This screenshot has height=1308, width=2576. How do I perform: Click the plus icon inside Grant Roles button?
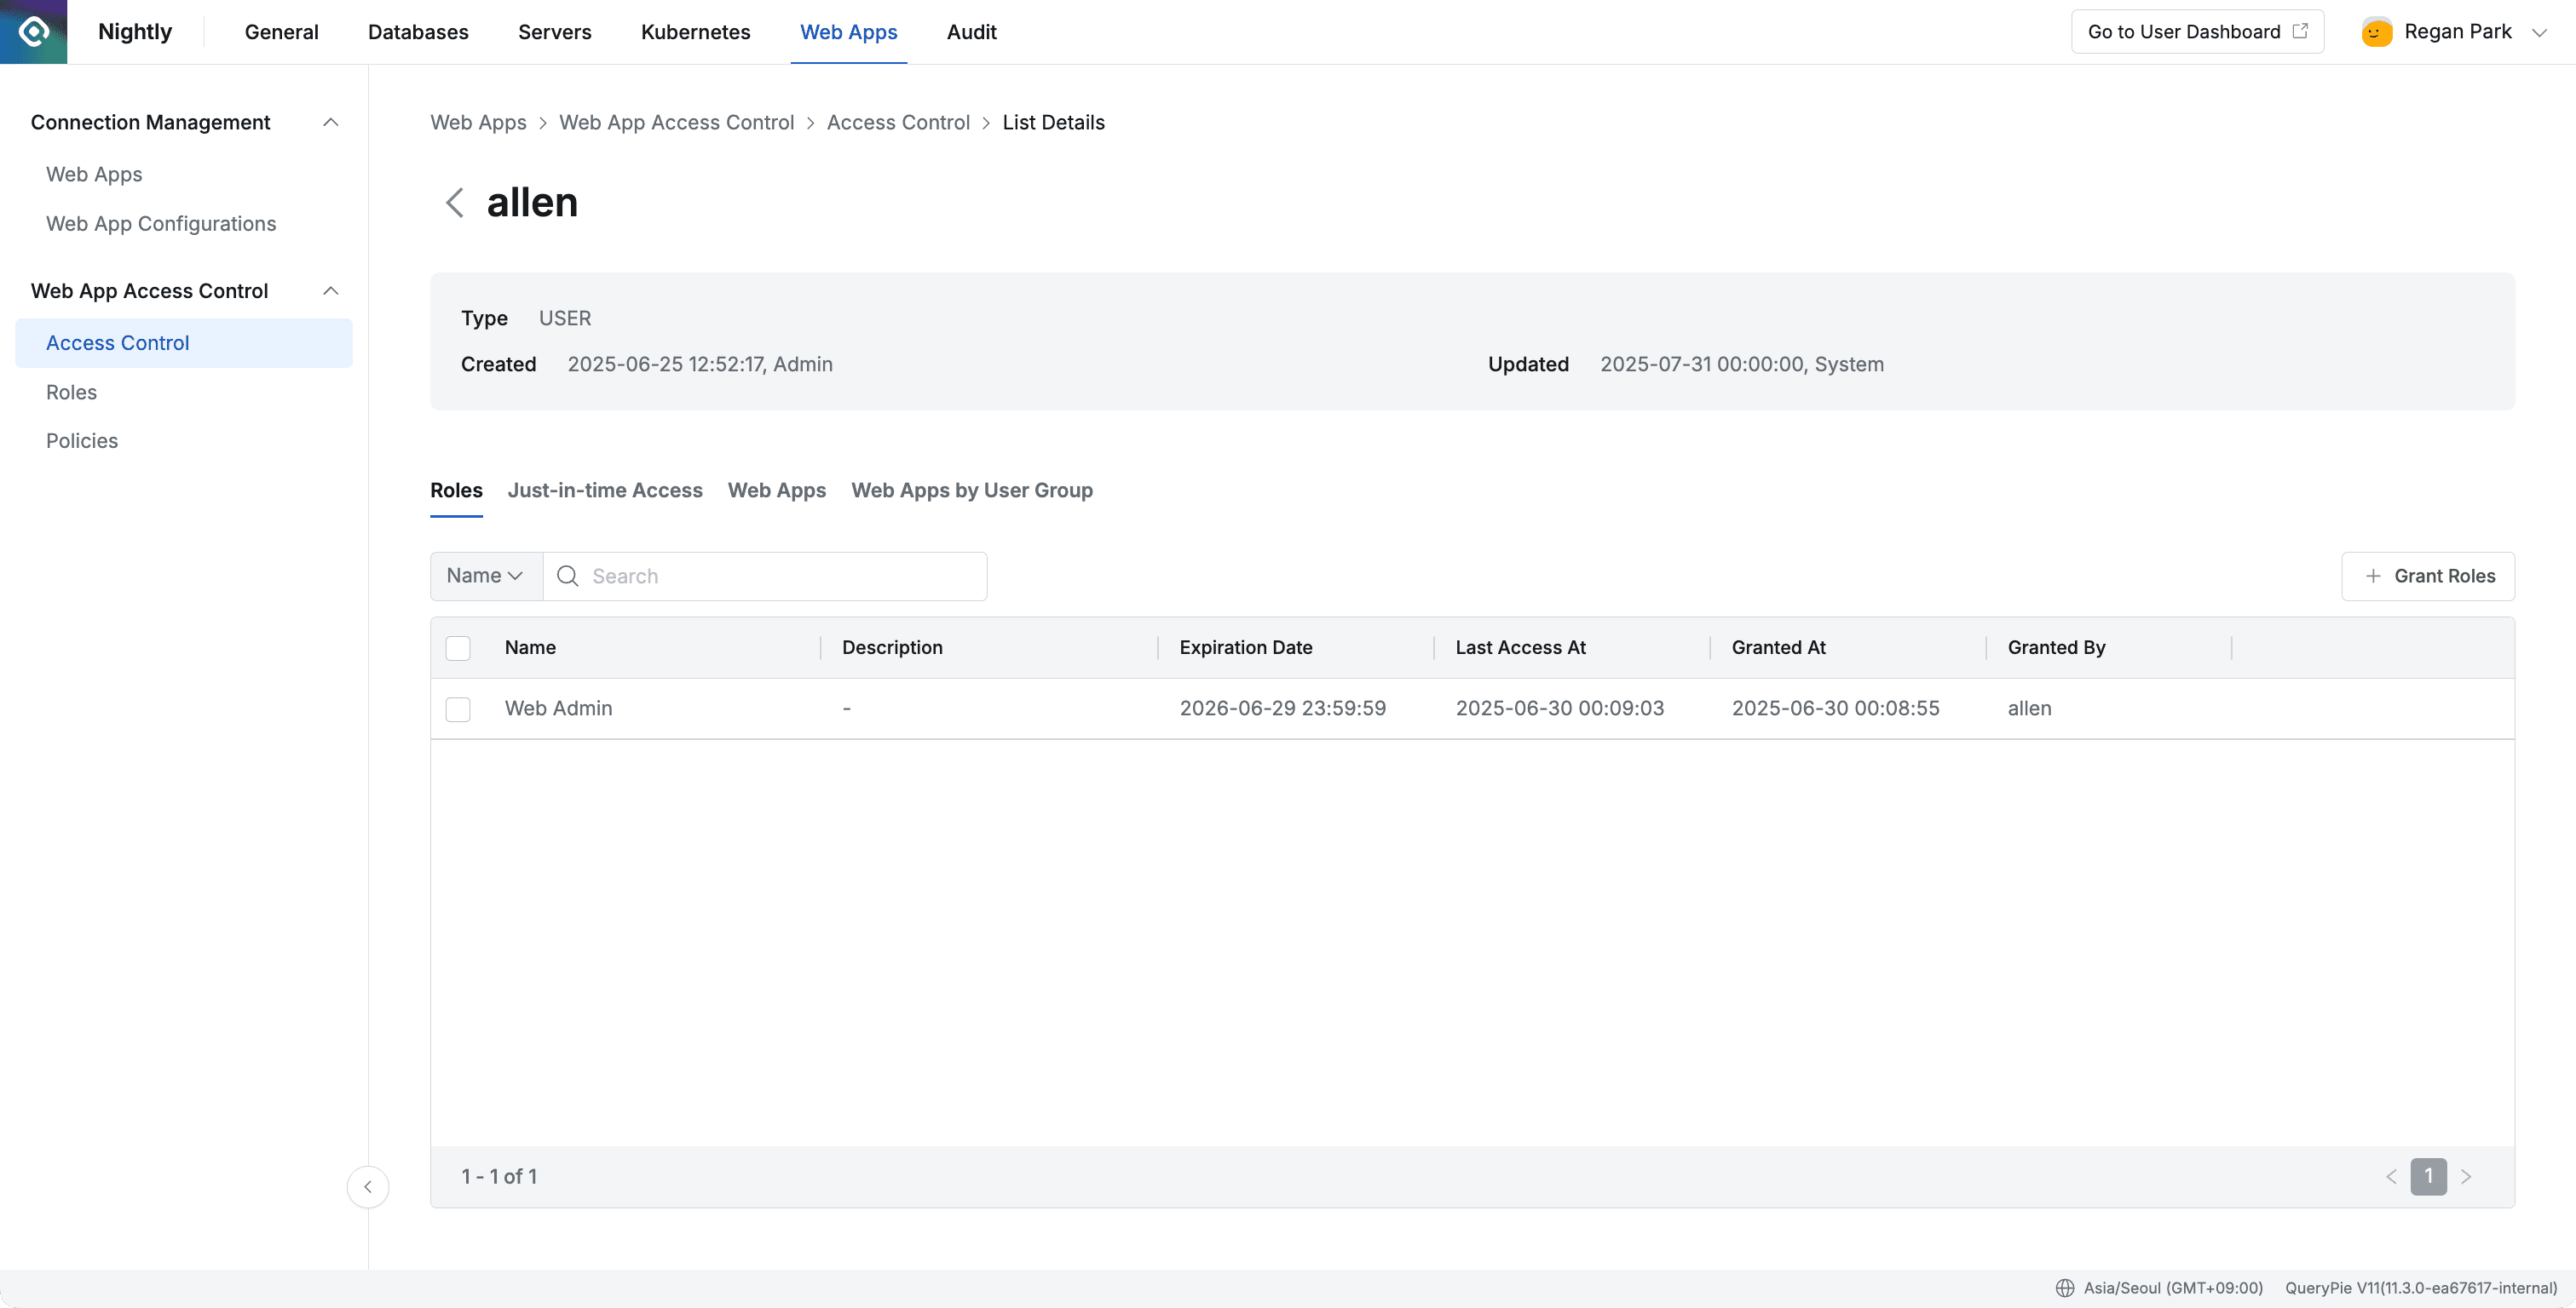pos(2372,577)
